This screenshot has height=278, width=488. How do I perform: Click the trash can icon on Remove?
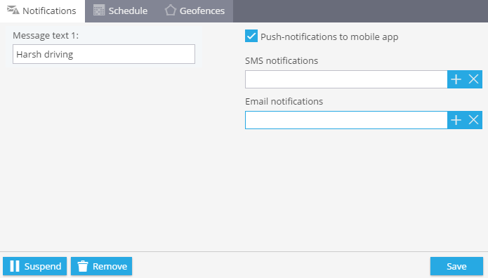click(x=83, y=266)
